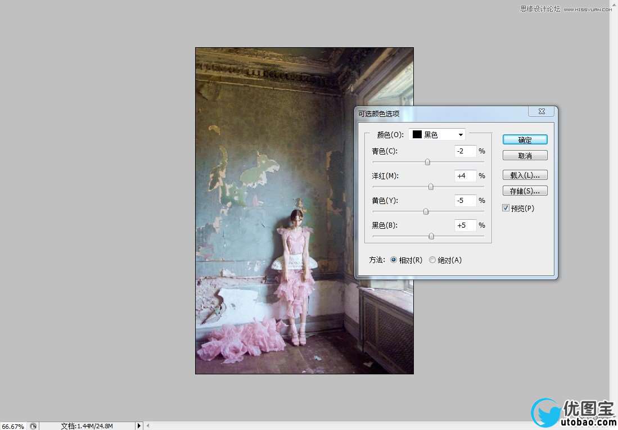Click the horizontal scrollbar left arrow
The width and height of the screenshot is (618, 430).
click(x=148, y=426)
